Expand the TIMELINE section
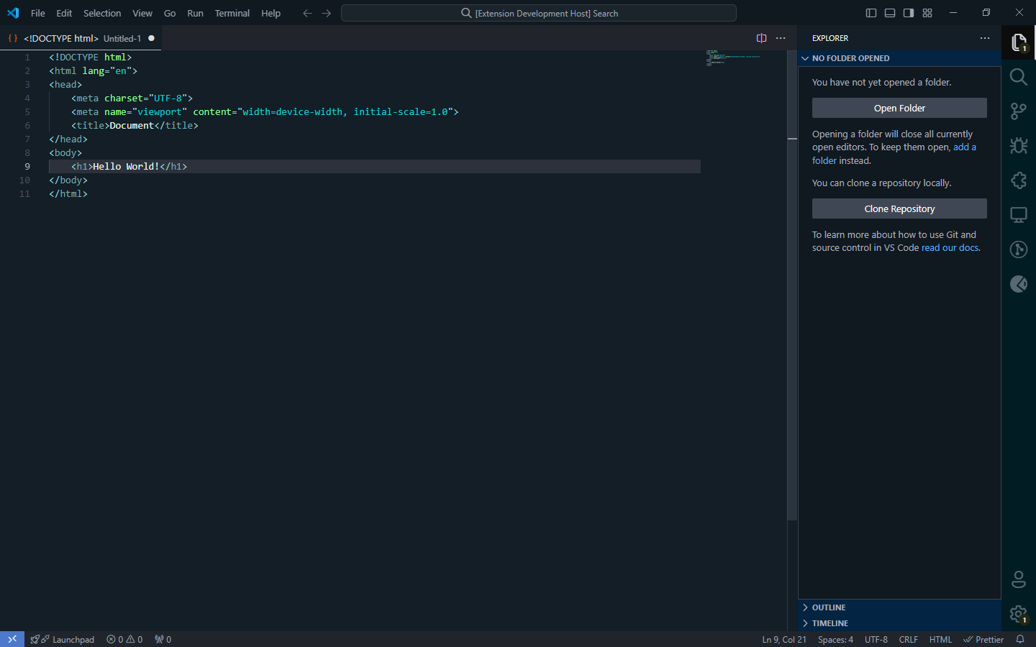Screen dimensions: 1036x647 [x=899, y=623]
